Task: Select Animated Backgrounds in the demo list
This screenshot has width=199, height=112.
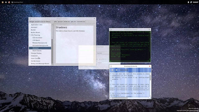Action: [40, 45]
